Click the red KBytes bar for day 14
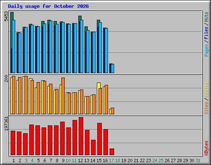 (x=93, y=148)
